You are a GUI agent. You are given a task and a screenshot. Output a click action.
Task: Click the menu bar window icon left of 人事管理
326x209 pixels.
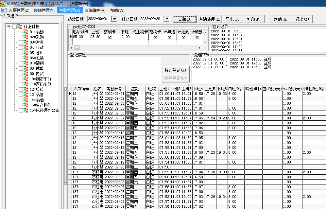(4, 10)
